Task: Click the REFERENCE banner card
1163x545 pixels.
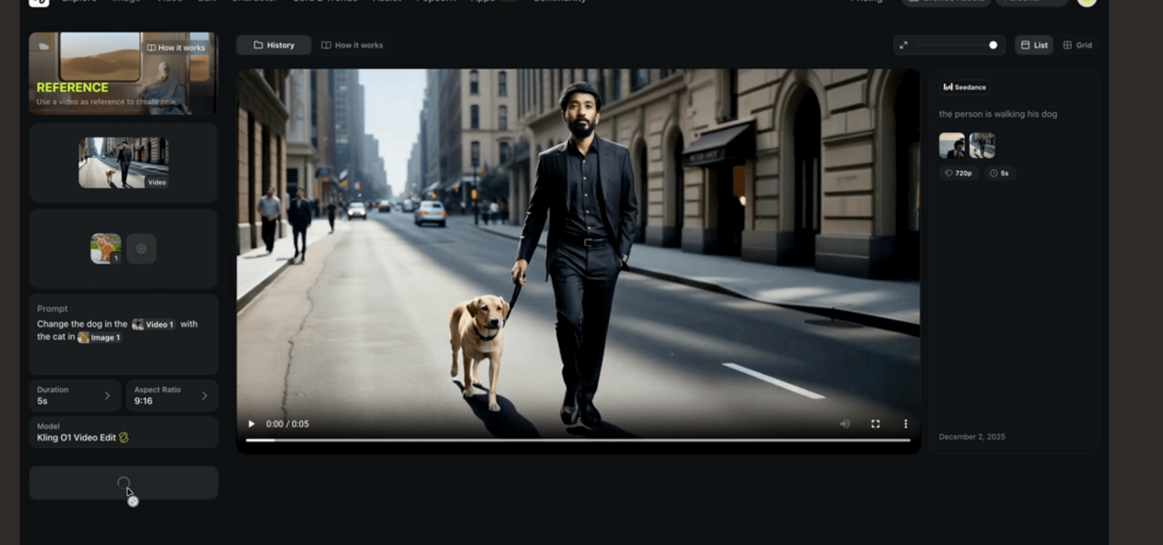Action: pos(124,73)
